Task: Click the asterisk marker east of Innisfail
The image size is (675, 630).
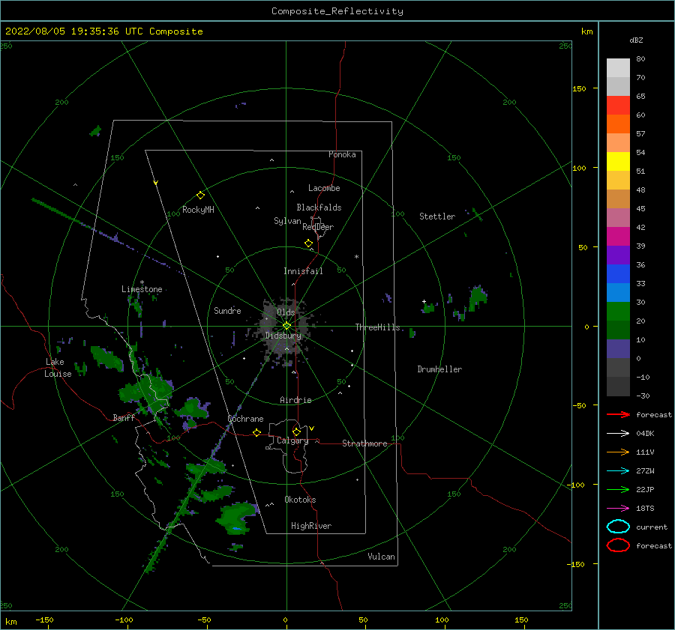Action: tap(356, 257)
